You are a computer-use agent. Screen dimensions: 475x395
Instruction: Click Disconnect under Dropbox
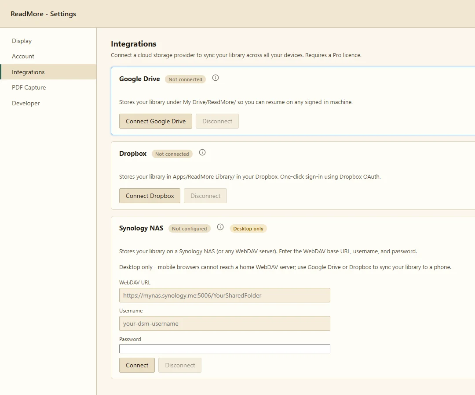coord(205,196)
